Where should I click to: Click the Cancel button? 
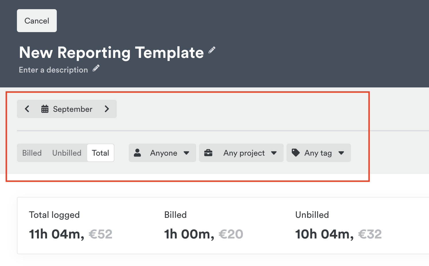pyautogui.click(x=37, y=20)
